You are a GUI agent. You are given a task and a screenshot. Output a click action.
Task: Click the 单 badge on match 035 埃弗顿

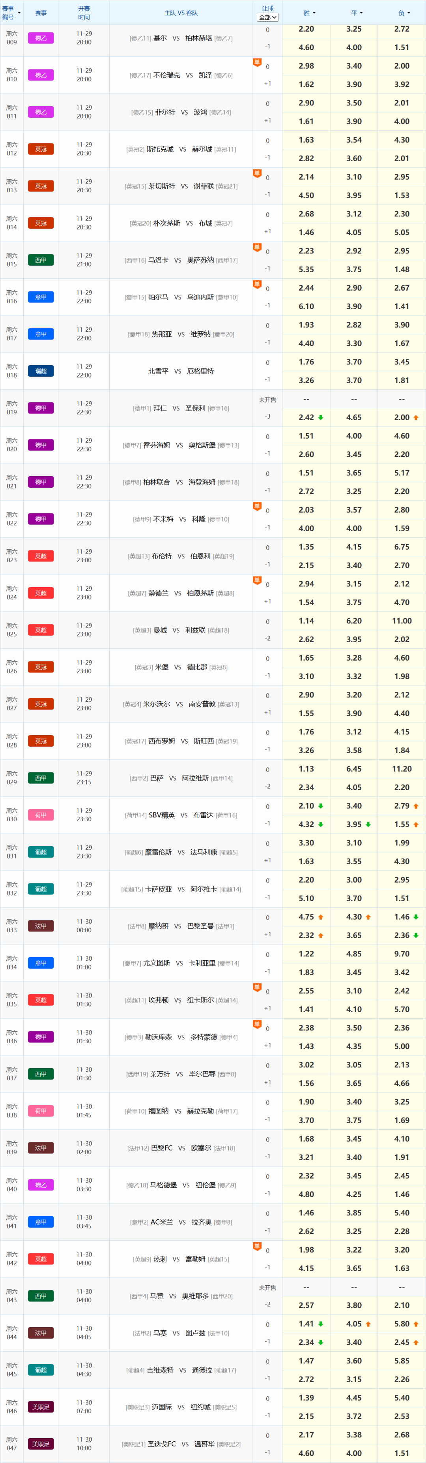257,987
